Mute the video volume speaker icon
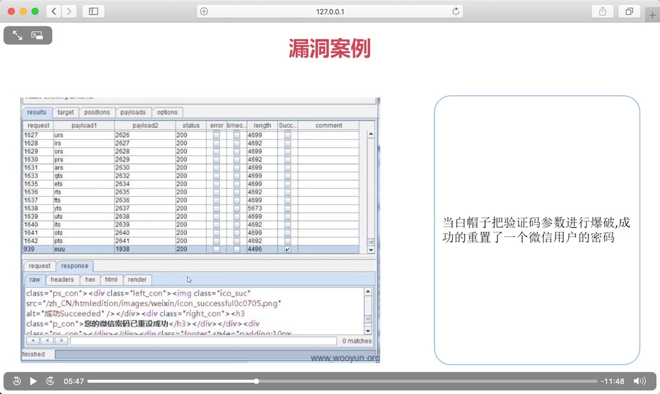The height and width of the screenshot is (394, 660). [x=639, y=381]
